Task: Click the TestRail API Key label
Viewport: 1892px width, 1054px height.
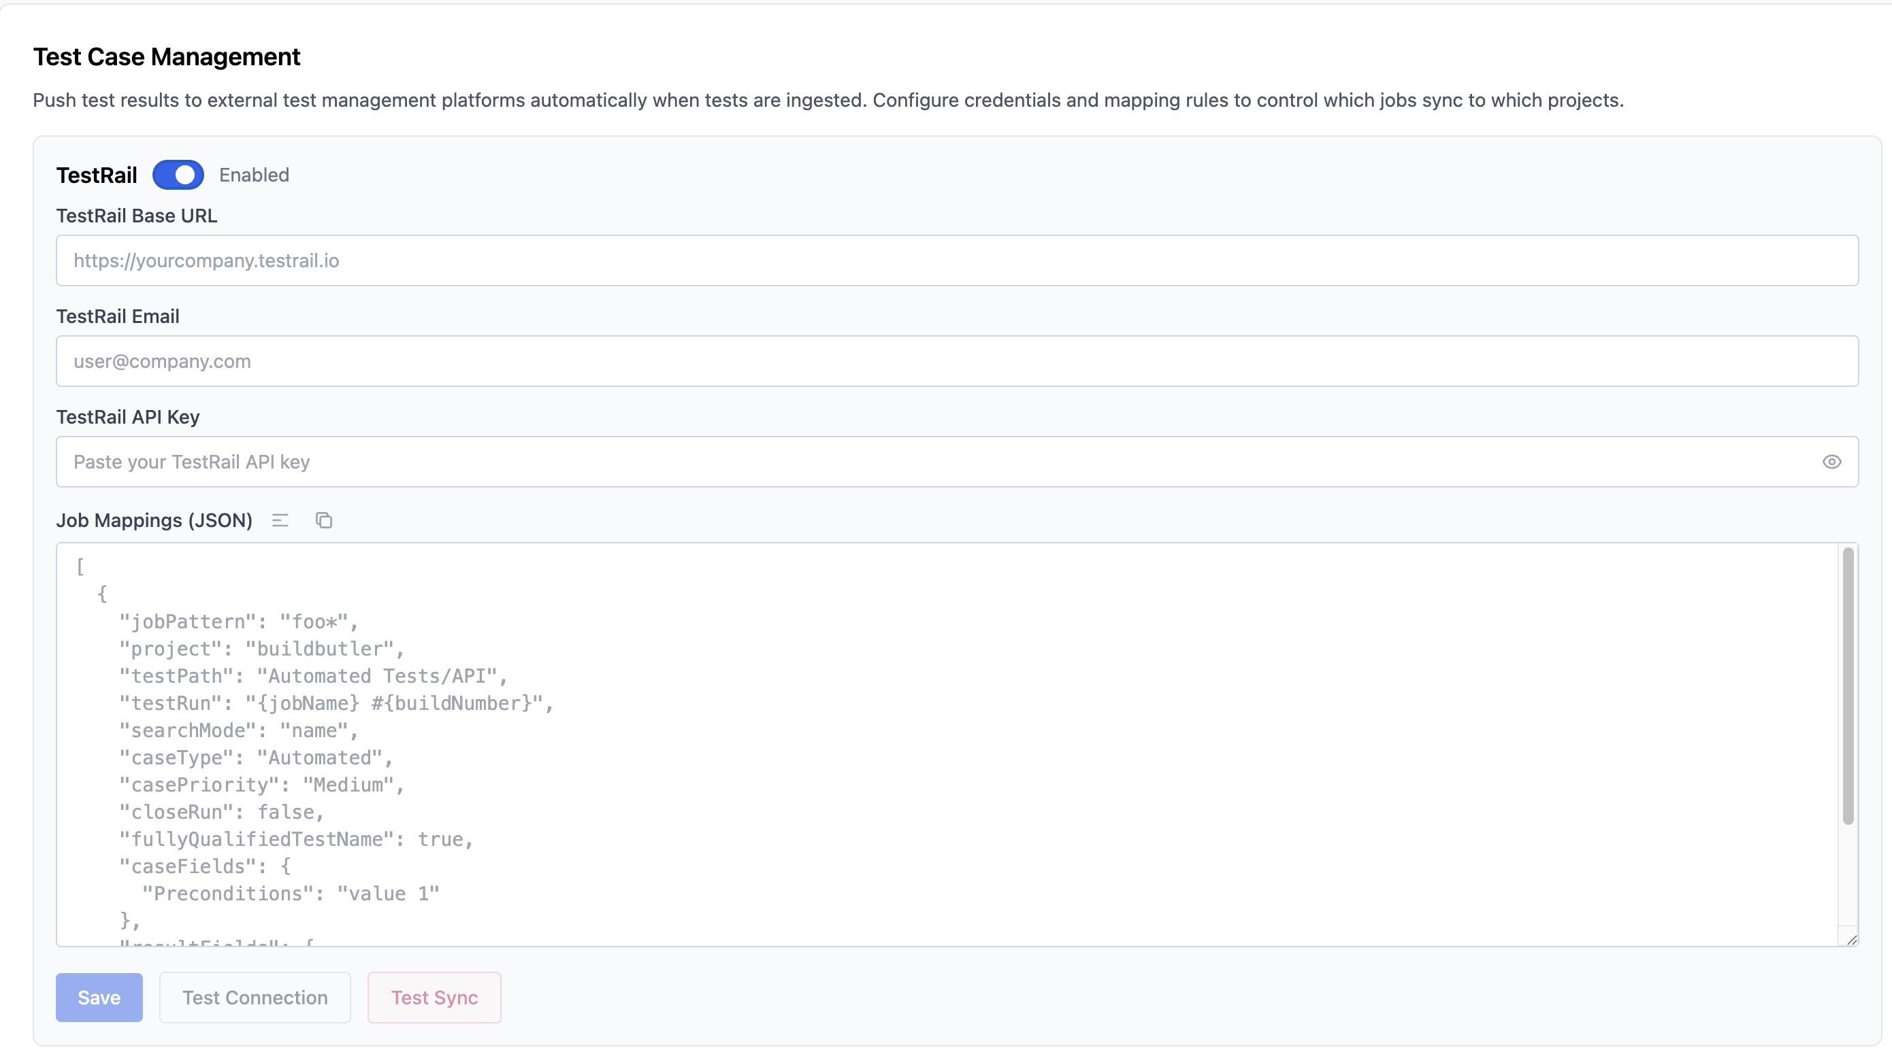Action: [128, 417]
